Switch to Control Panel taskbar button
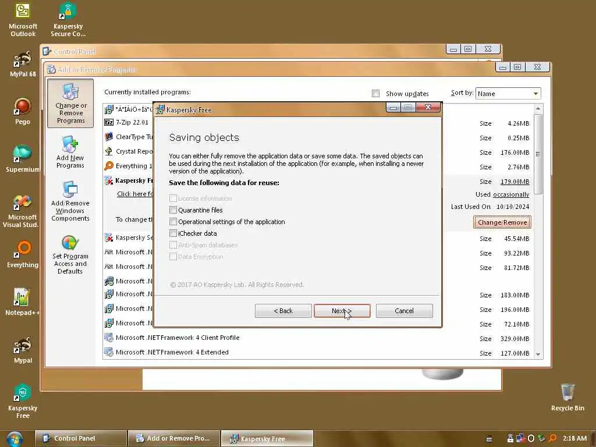 click(x=80, y=438)
